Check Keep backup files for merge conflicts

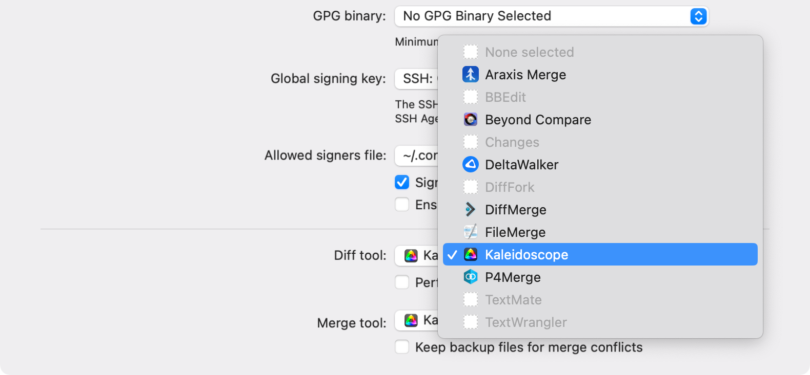[x=402, y=347]
